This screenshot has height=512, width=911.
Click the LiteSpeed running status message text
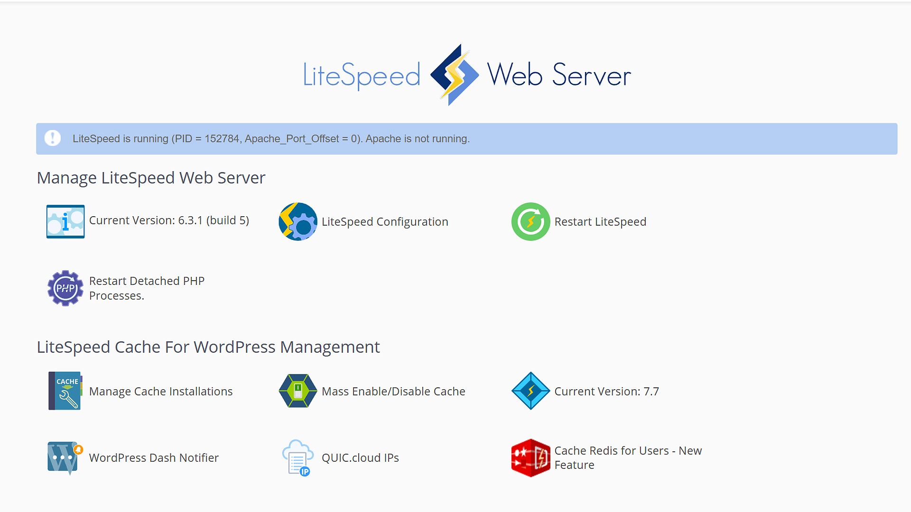coord(271,139)
